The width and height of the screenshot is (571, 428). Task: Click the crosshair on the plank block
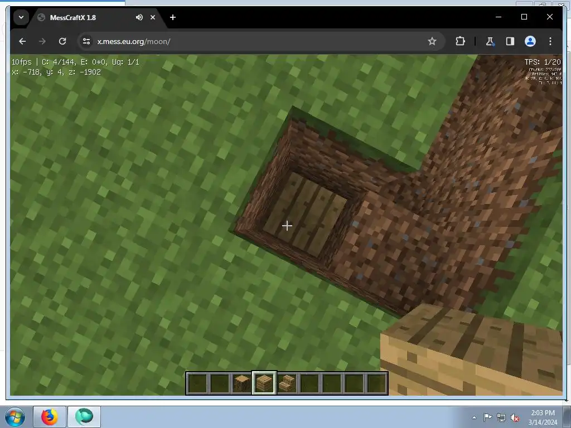(x=287, y=226)
